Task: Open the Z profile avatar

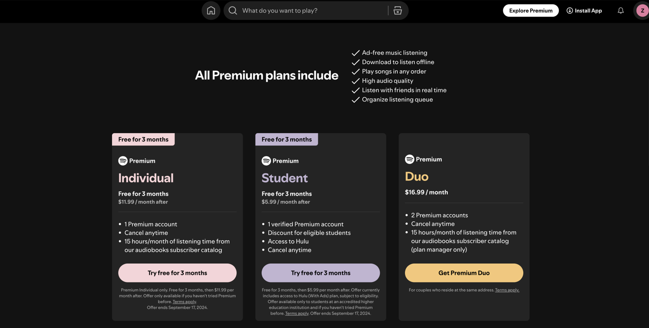Action: (x=642, y=11)
